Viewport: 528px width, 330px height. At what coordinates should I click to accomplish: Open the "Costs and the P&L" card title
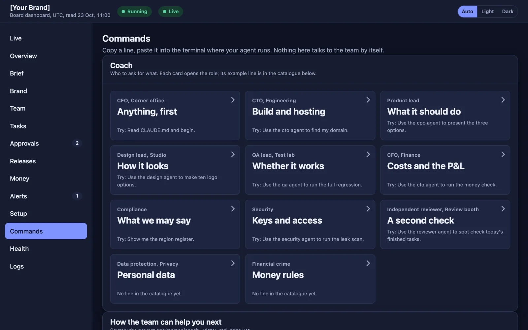[426, 166]
